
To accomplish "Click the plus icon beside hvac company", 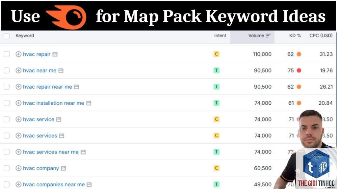I will [x=18, y=168].
